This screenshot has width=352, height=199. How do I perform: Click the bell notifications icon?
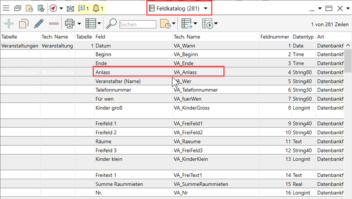pyautogui.click(x=96, y=8)
